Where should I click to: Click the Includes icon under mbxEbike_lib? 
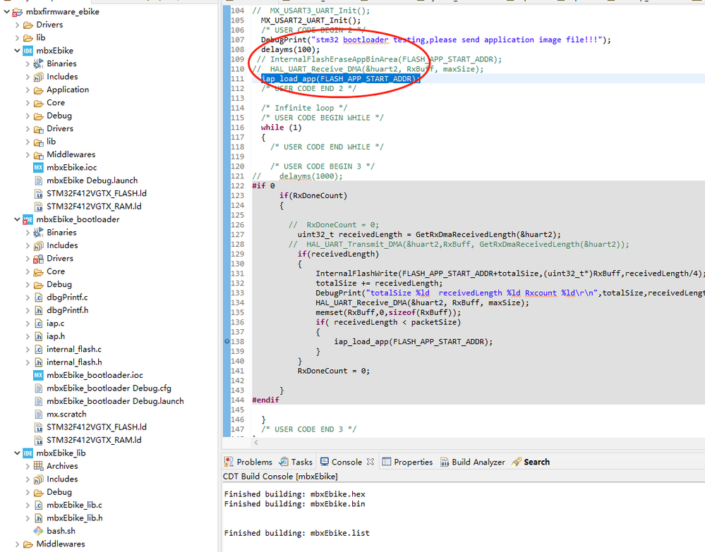(38, 479)
